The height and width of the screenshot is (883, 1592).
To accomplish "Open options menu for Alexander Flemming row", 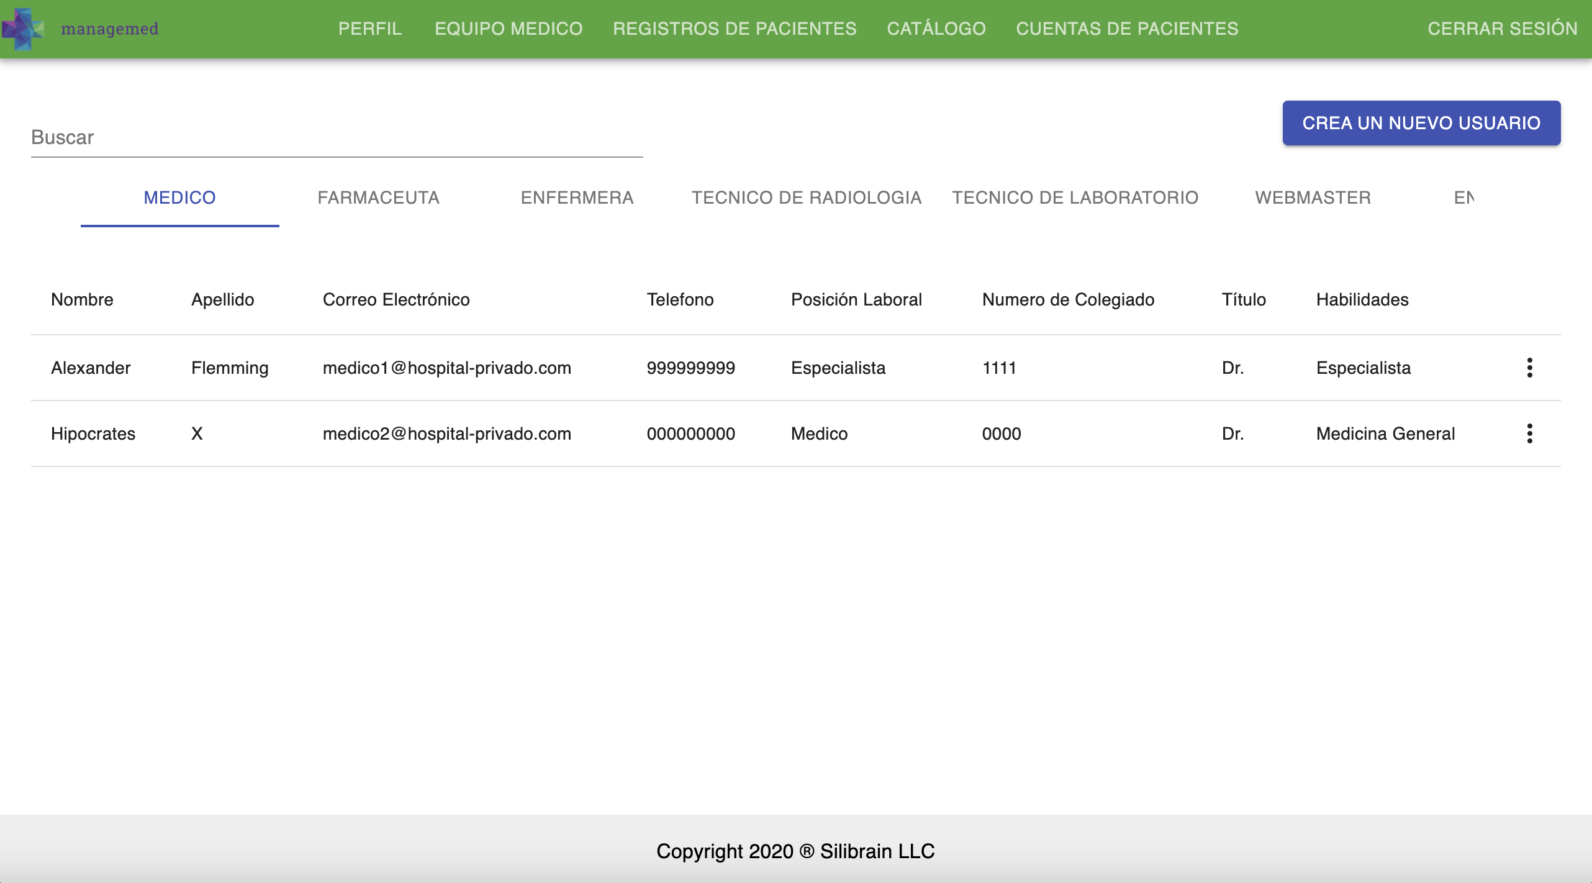I will [x=1529, y=368].
